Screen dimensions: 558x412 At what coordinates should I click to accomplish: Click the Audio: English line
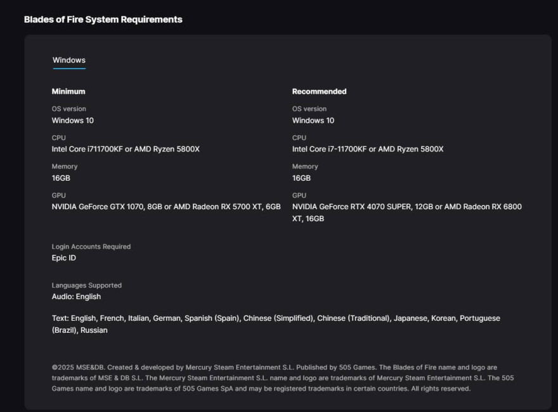pos(76,297)
